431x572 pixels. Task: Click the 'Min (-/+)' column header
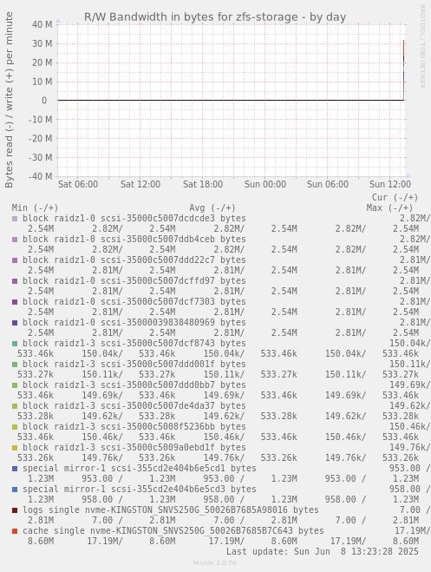pyautogui.click(x=35, y=208)
